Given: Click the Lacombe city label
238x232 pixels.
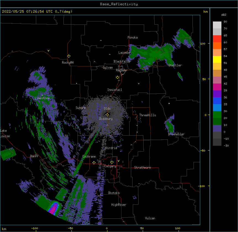Looking at the screenshot, I should (124, 53).
